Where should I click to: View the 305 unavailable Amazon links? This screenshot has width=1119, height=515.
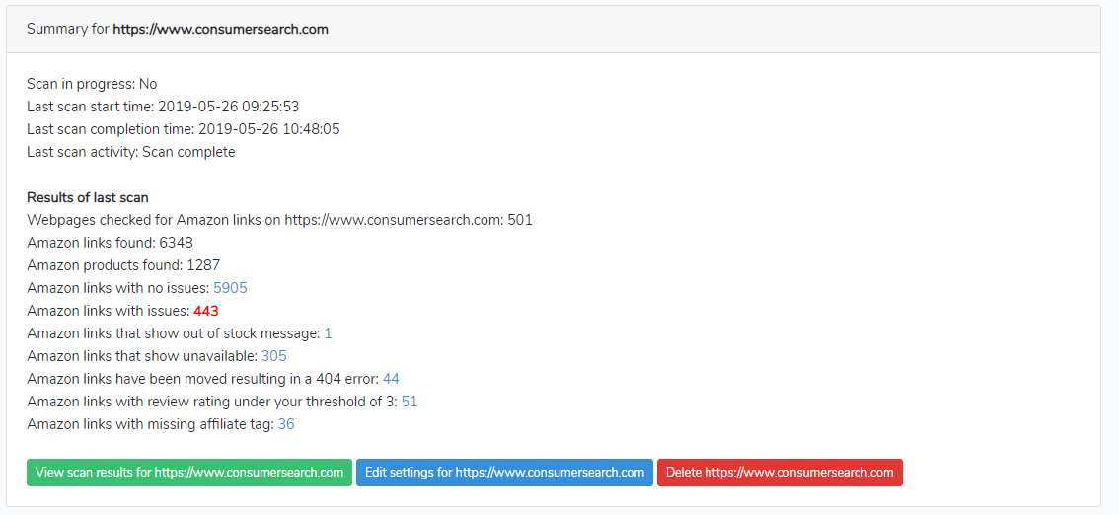click(274, 356)
